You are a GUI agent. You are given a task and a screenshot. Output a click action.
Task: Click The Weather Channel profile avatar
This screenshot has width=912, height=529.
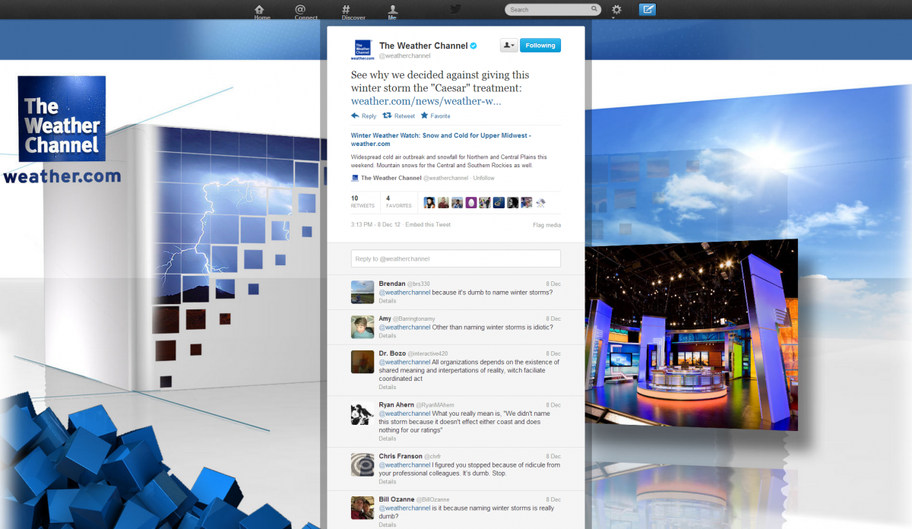tap(363, 49)
